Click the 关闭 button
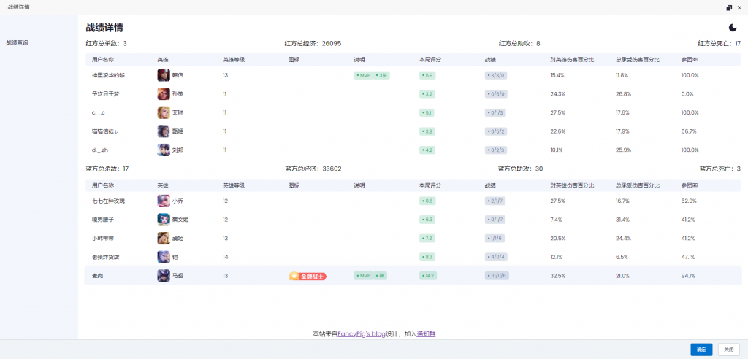This screenshot has height=359, width=748. tap(729, 350)
